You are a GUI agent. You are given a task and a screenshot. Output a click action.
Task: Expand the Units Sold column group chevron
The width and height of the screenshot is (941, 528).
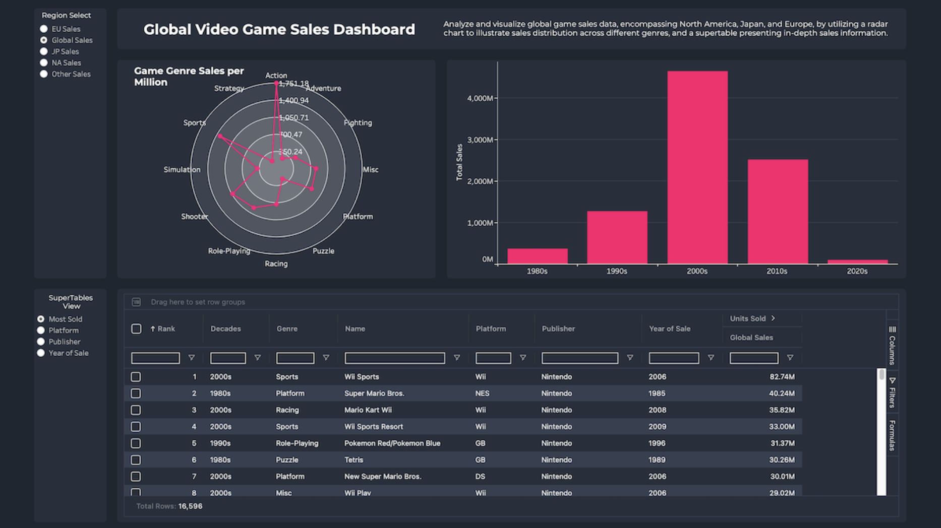(773, 318)
